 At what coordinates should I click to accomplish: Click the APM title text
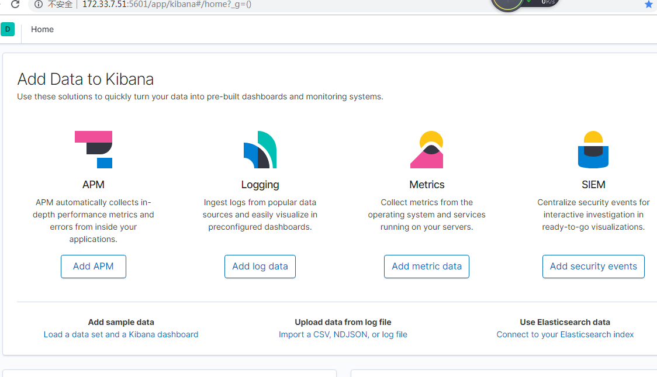tap(94, 185)
